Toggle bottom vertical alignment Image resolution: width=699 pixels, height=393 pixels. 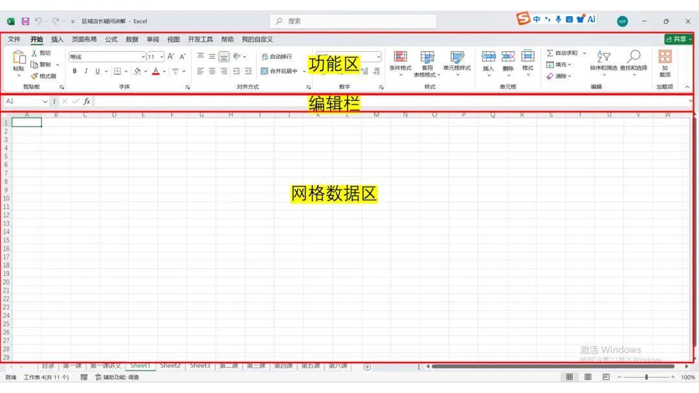pyautogui.click(x=224, y=56)
